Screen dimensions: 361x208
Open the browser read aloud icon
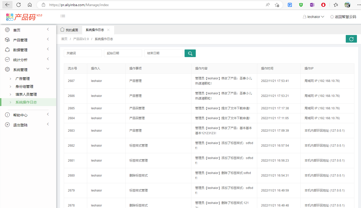pyautogui.click(x=268, y=5)
